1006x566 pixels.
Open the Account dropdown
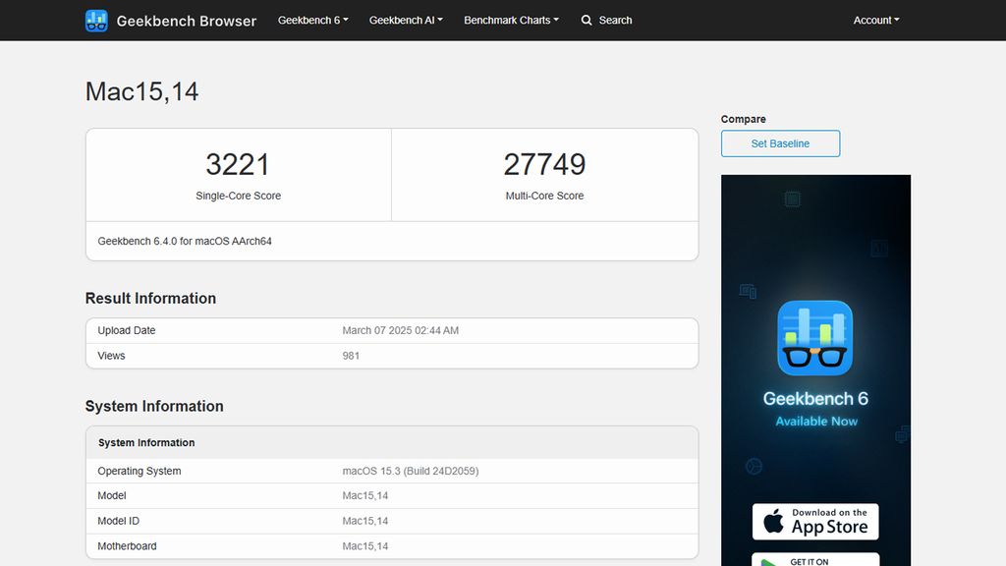click(x=875, y=20)
